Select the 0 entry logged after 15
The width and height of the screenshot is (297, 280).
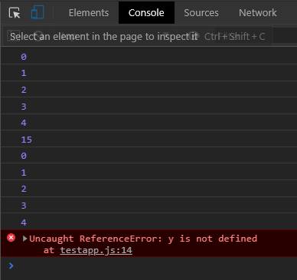point(24,156)
